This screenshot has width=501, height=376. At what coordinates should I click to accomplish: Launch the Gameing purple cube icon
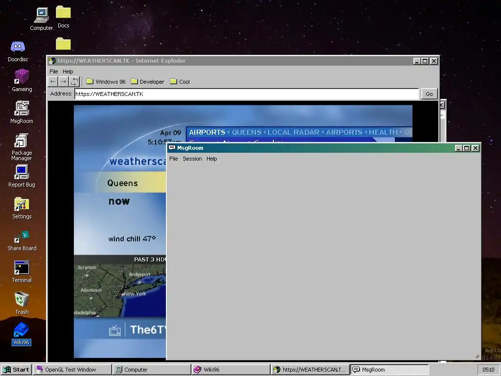[x=22, y=81]
